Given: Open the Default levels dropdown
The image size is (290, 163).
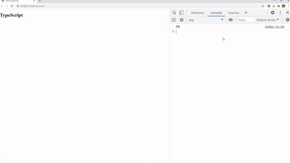Looking at the screenshot, I should pyautogui.click(x=267, y=20).
